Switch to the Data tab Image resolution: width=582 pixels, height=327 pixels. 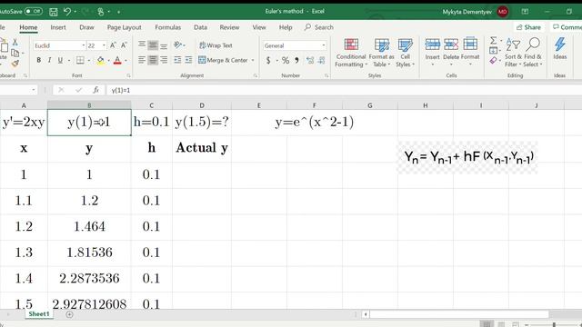tap(200, 27)
